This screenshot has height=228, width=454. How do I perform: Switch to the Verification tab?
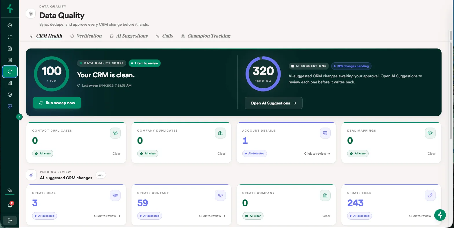86,36
